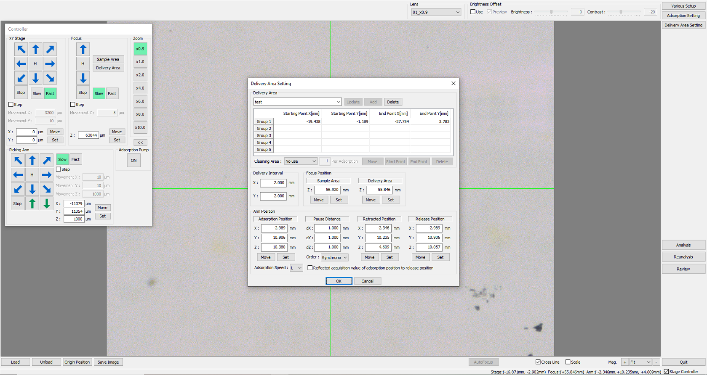Toggle Reflected acquisition value checkbox
This screenshot has width=707, height=375.
pyautogui.click(x=310, y=268)
